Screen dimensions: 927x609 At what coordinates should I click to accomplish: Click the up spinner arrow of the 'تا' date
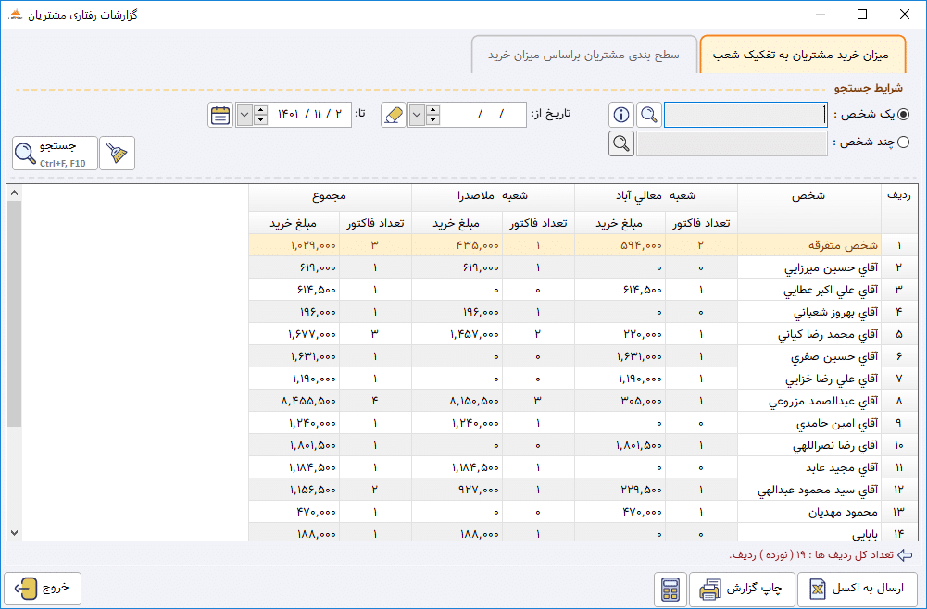[261, 109]
